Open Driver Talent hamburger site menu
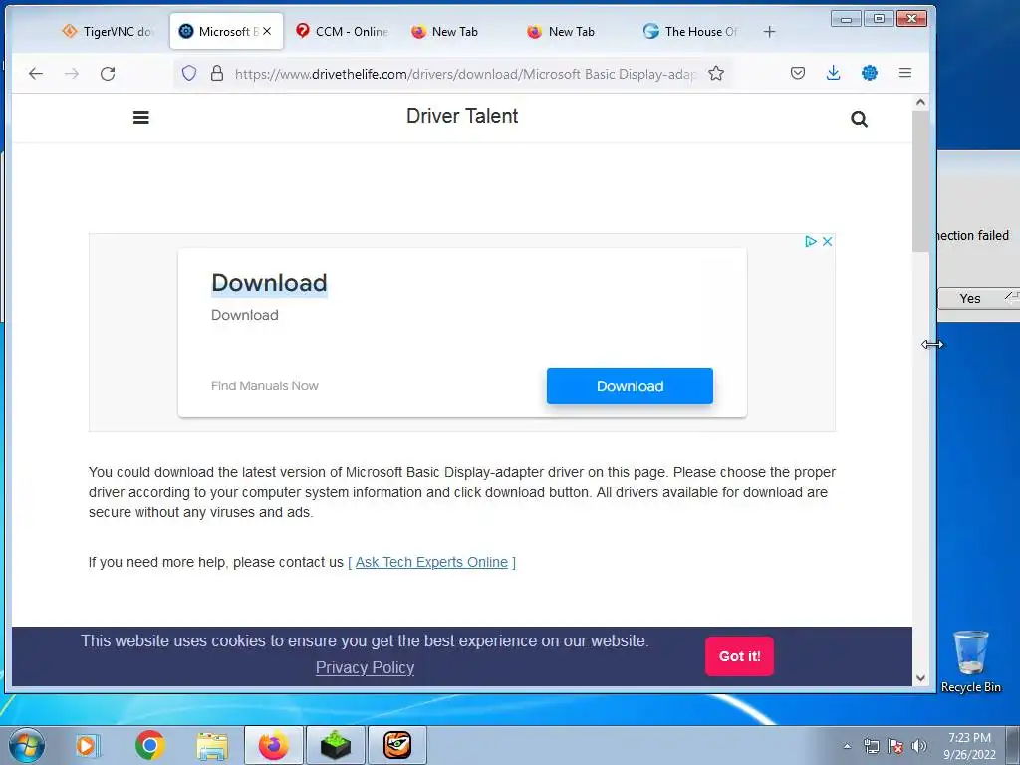Image resolution: width=1020 pixels, height=765 pixels. click(141, 118)
